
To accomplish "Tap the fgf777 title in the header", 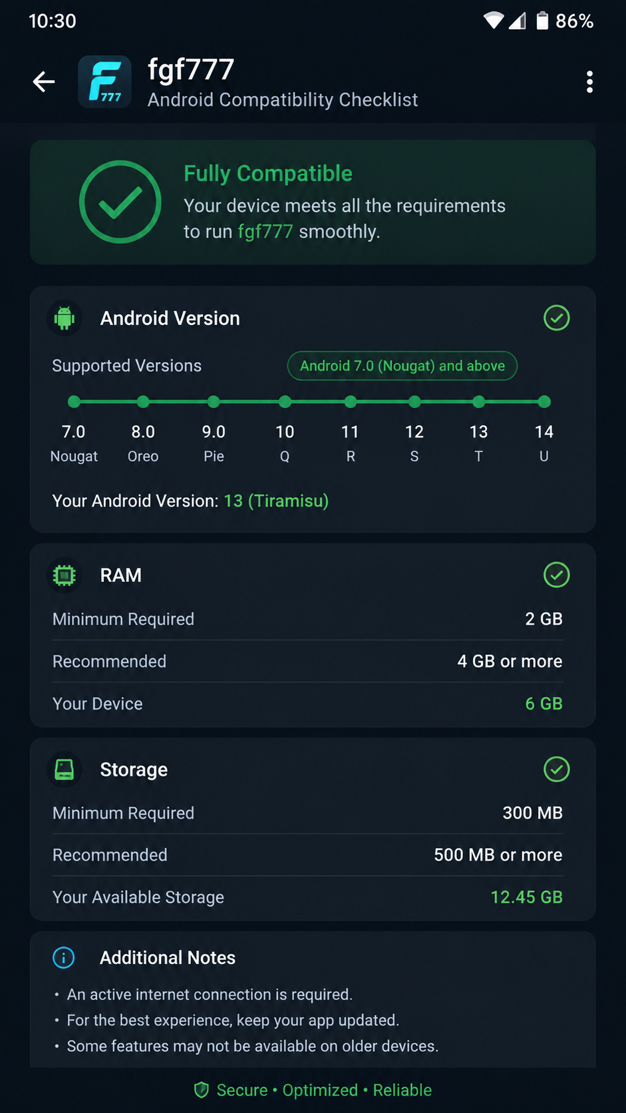I will point(191,69).
